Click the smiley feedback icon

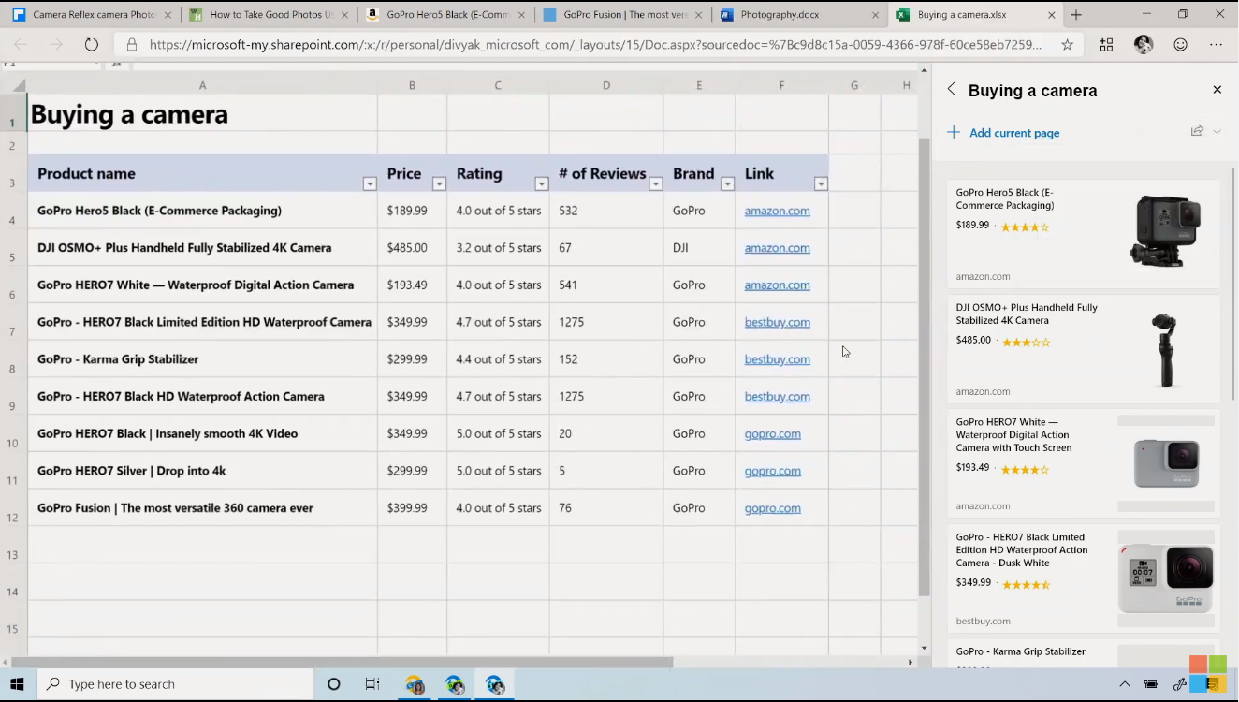tap(1181, 45)
